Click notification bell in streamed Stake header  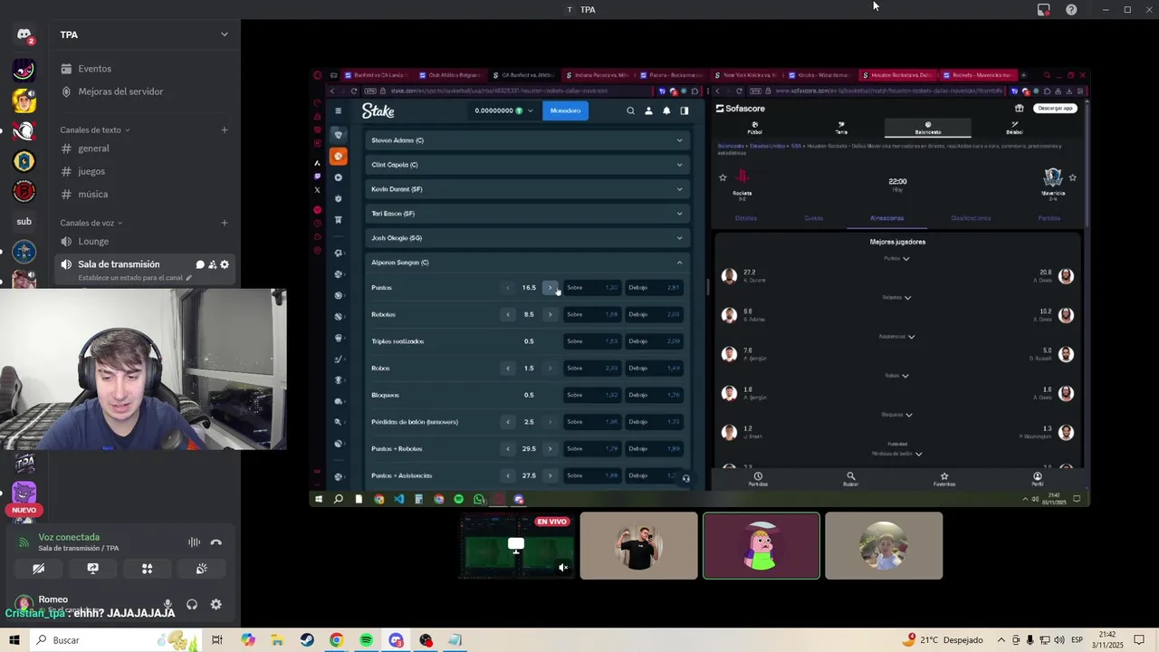666,110
